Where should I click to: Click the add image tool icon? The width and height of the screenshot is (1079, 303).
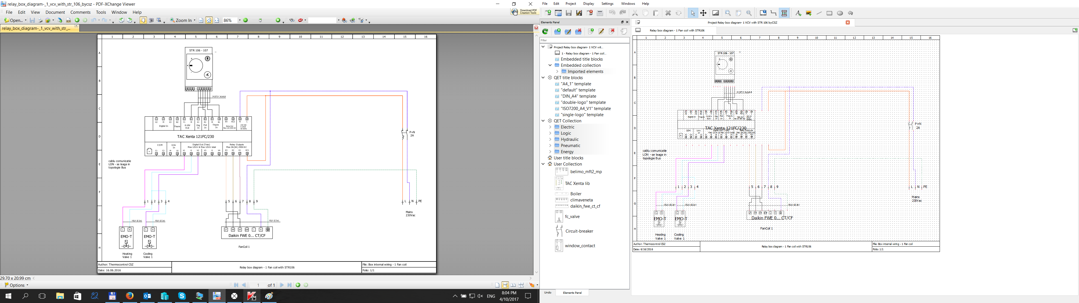click(x=809, y=13)
